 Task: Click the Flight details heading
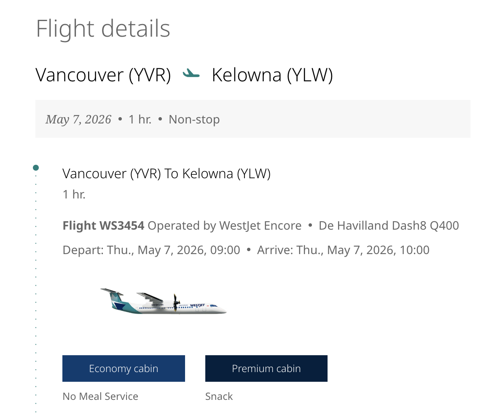coord(103,29)
